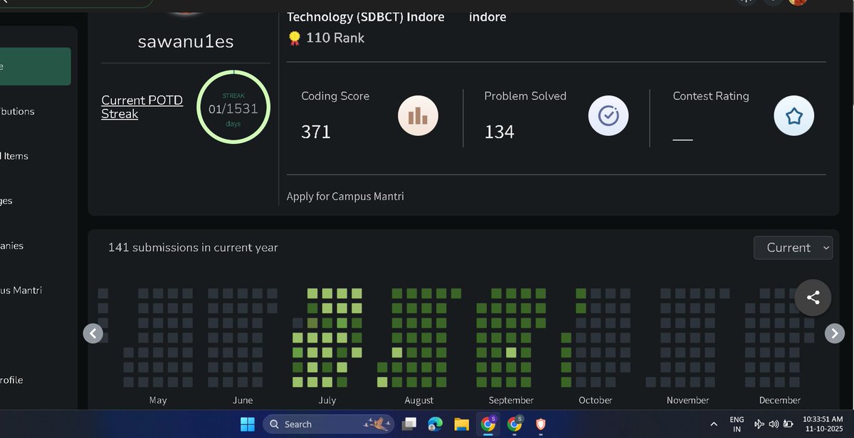The image size is (854, 438).
Task: Click the Contest Rating label
Action: (x=711, y=95)
